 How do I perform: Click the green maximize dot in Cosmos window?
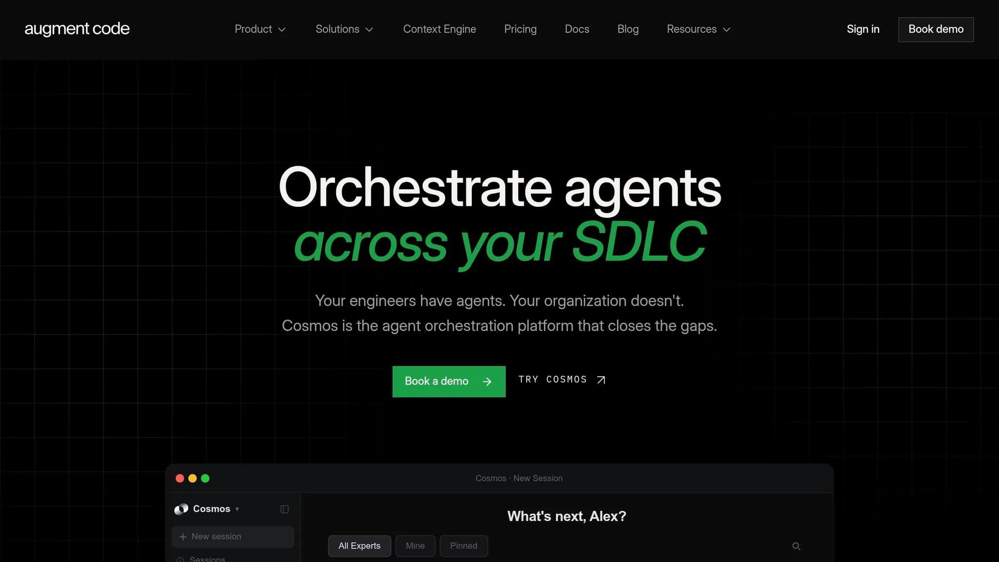(205, 479)
